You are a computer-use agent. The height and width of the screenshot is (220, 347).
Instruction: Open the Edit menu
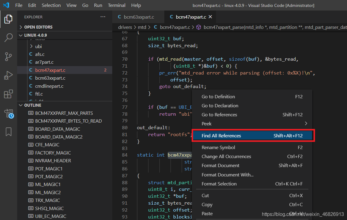coord(32,5)
